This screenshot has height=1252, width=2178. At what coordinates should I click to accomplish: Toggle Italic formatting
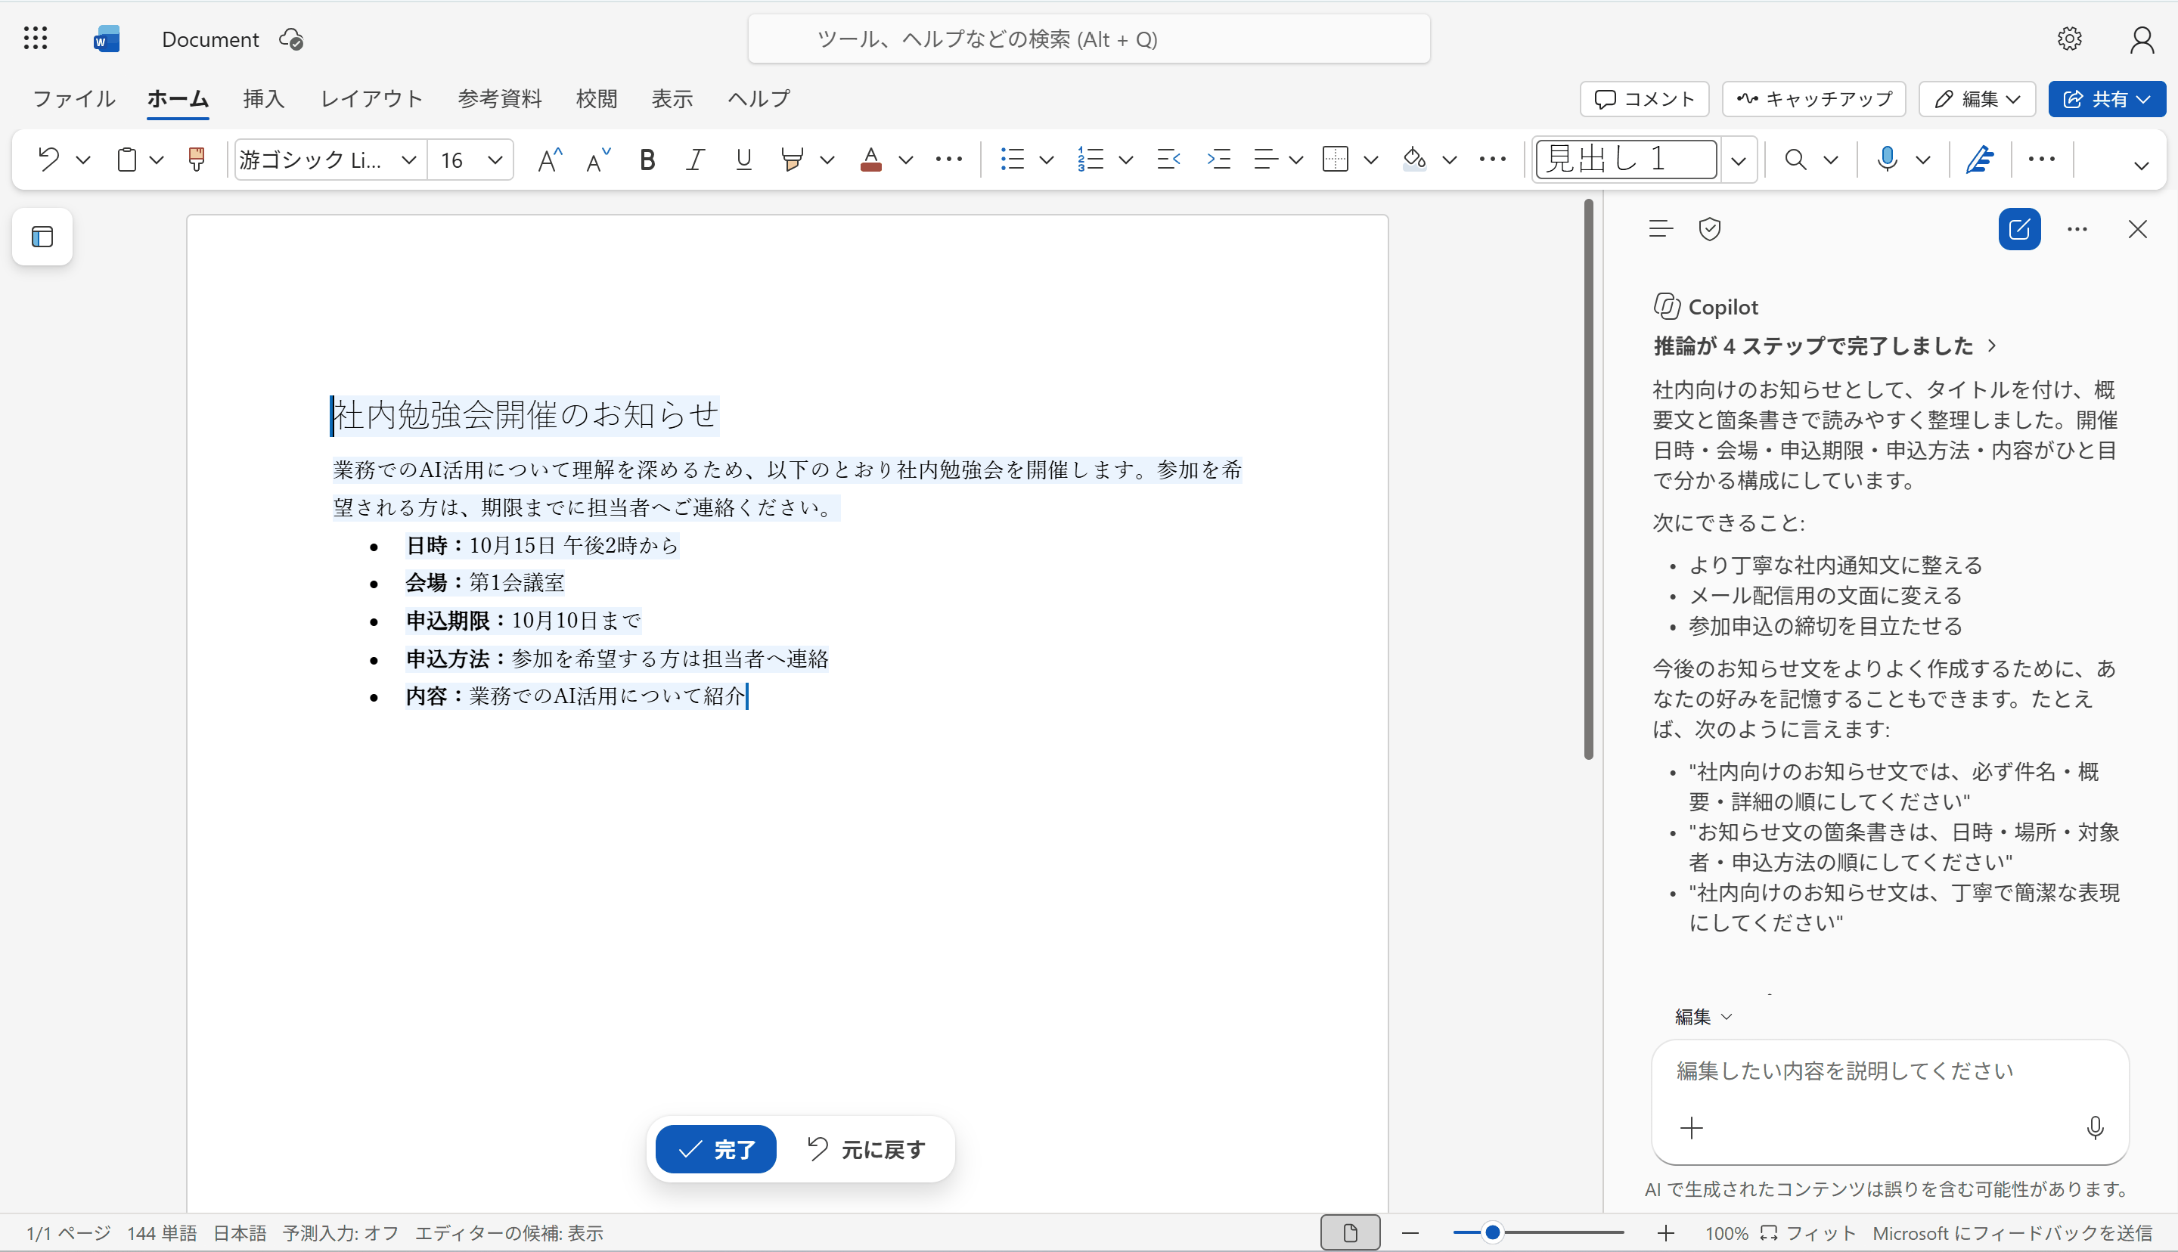point(695,159)
